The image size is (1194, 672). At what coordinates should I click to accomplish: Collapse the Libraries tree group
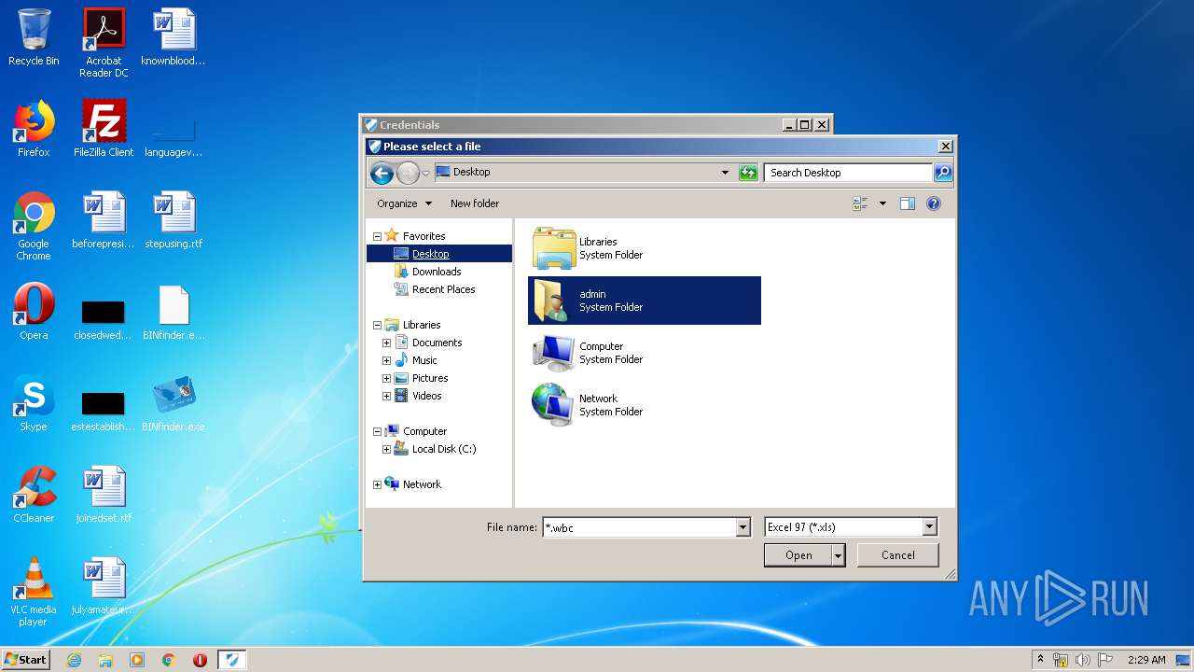coord(377,326)
